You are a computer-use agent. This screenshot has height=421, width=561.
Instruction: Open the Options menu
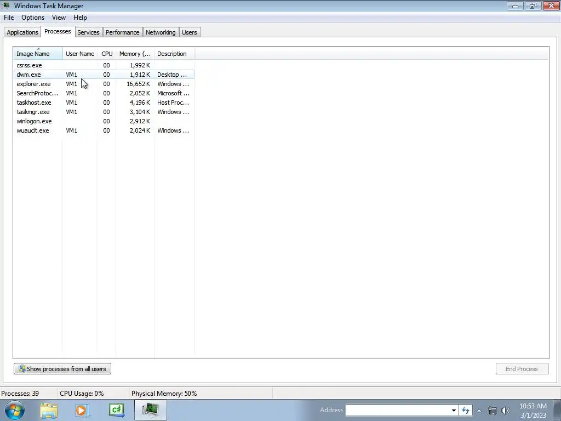click(32, 18)
